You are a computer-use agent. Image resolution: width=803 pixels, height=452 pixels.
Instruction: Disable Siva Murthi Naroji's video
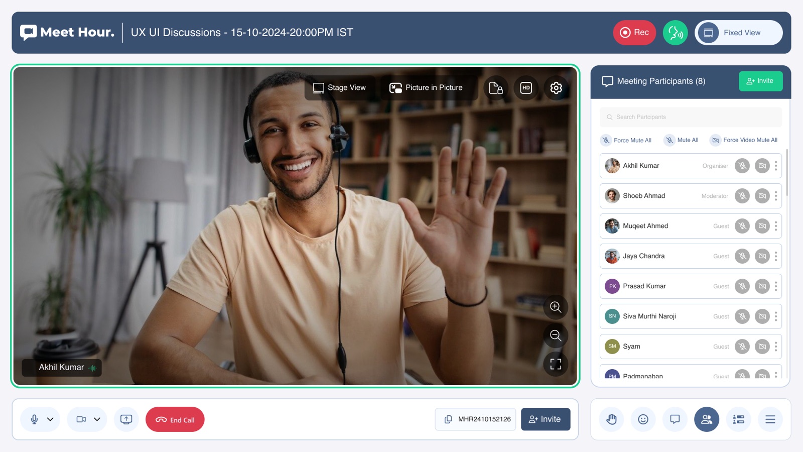pos(762,316)
